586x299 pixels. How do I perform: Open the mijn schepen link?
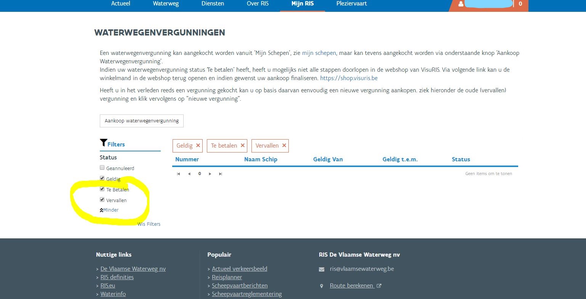(319, 53)
